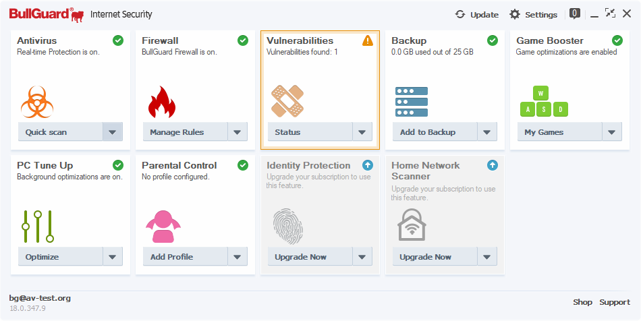Expand the My Games dropdown arrow
Screen dimensions: 641x321
pyautogui.click(x=612, y=132)
